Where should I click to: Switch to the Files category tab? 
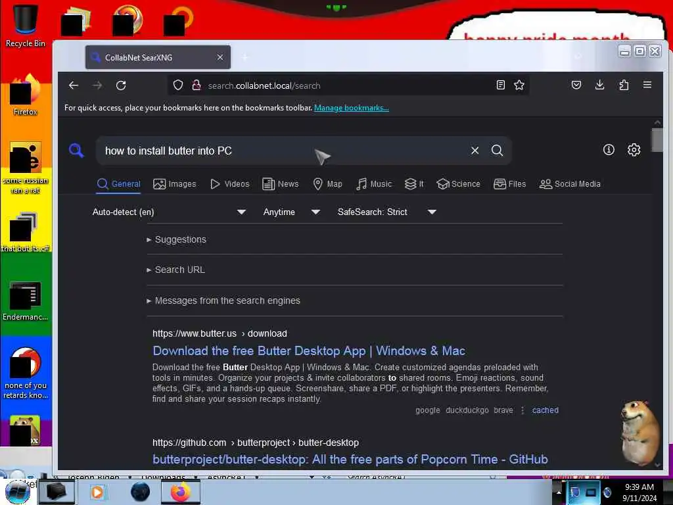tap(509, 184)
